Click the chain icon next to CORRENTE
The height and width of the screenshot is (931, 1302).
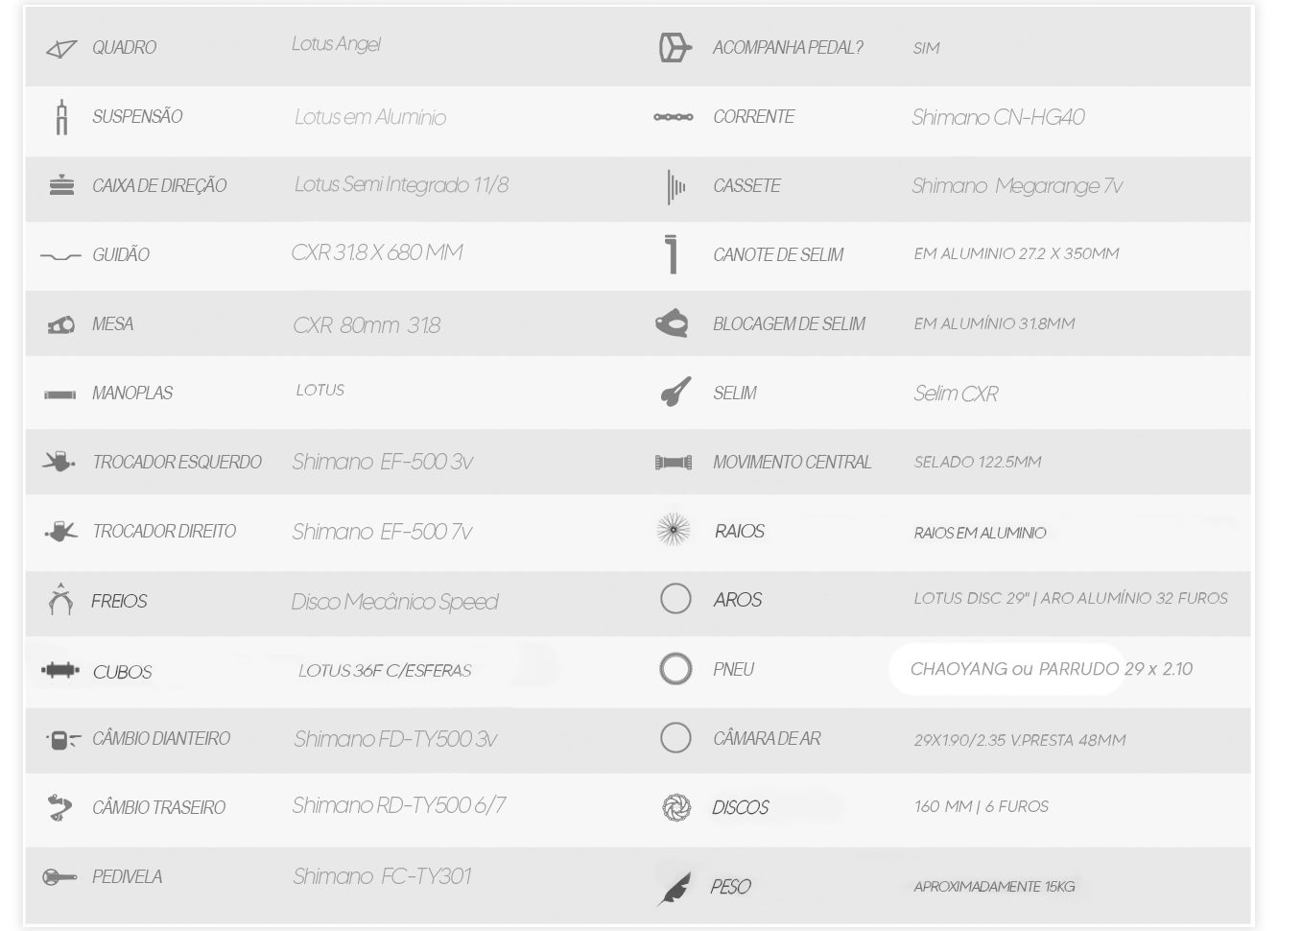(674, 117)
